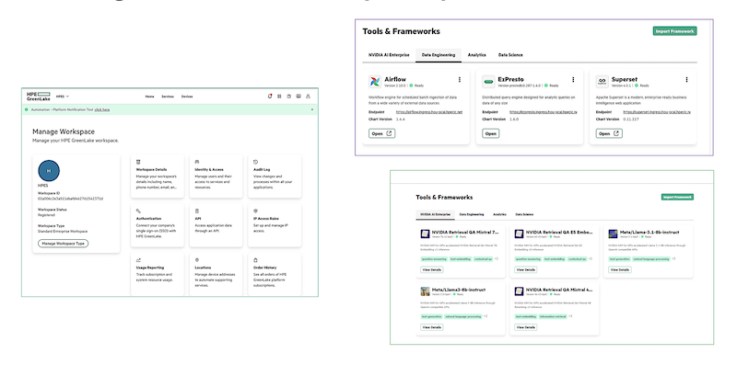
Task: Open EzPresto with its Open button
Action: pyautogui.click(x=491, y=133)
